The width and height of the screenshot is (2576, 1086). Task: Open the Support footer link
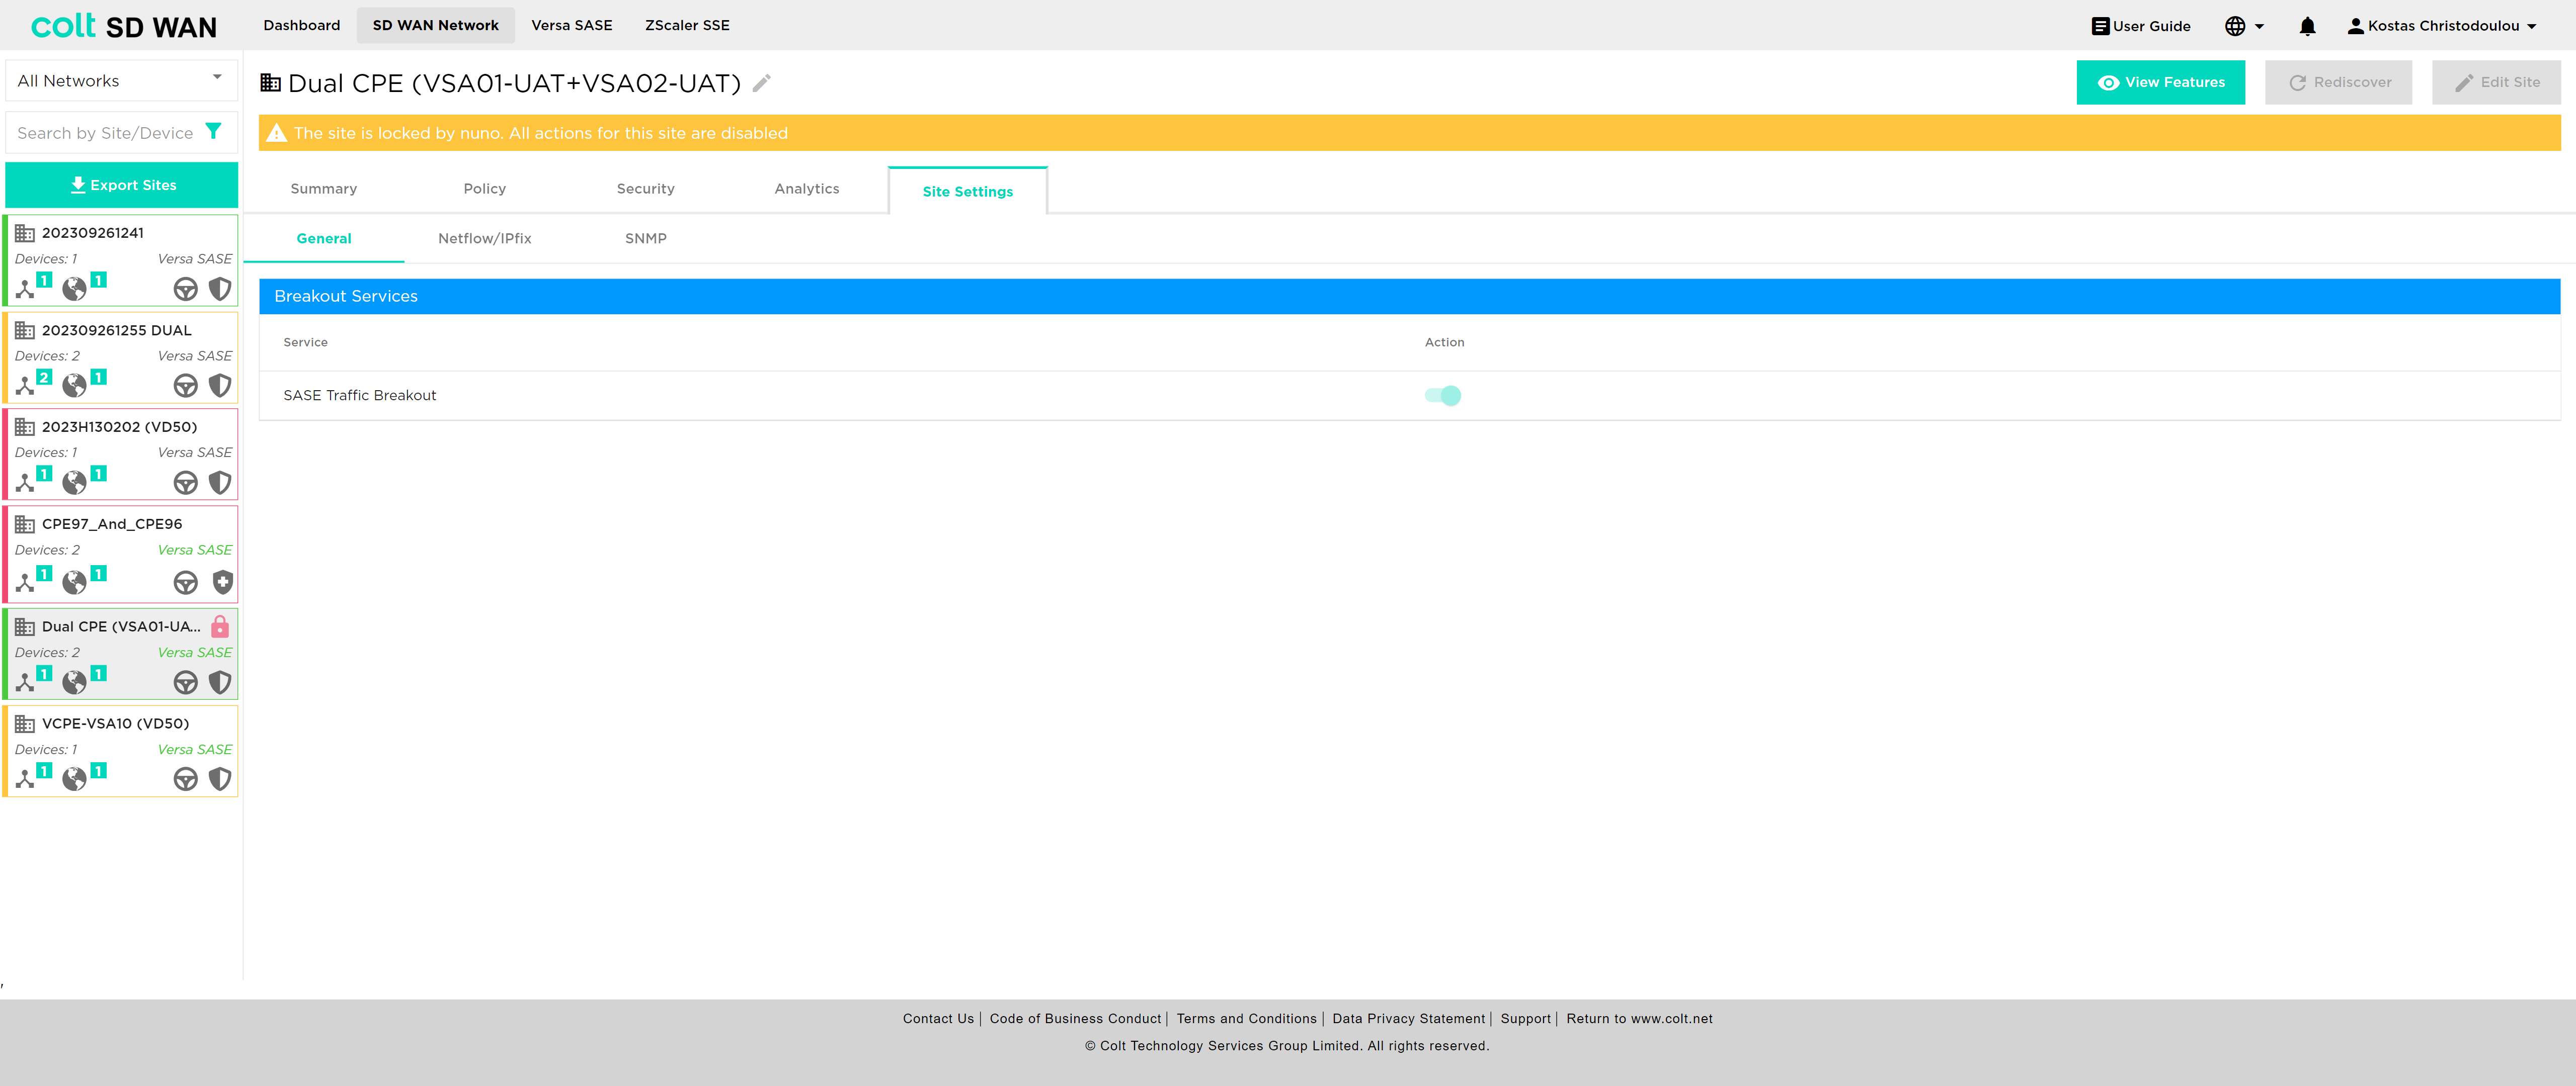[1526, 1019]
